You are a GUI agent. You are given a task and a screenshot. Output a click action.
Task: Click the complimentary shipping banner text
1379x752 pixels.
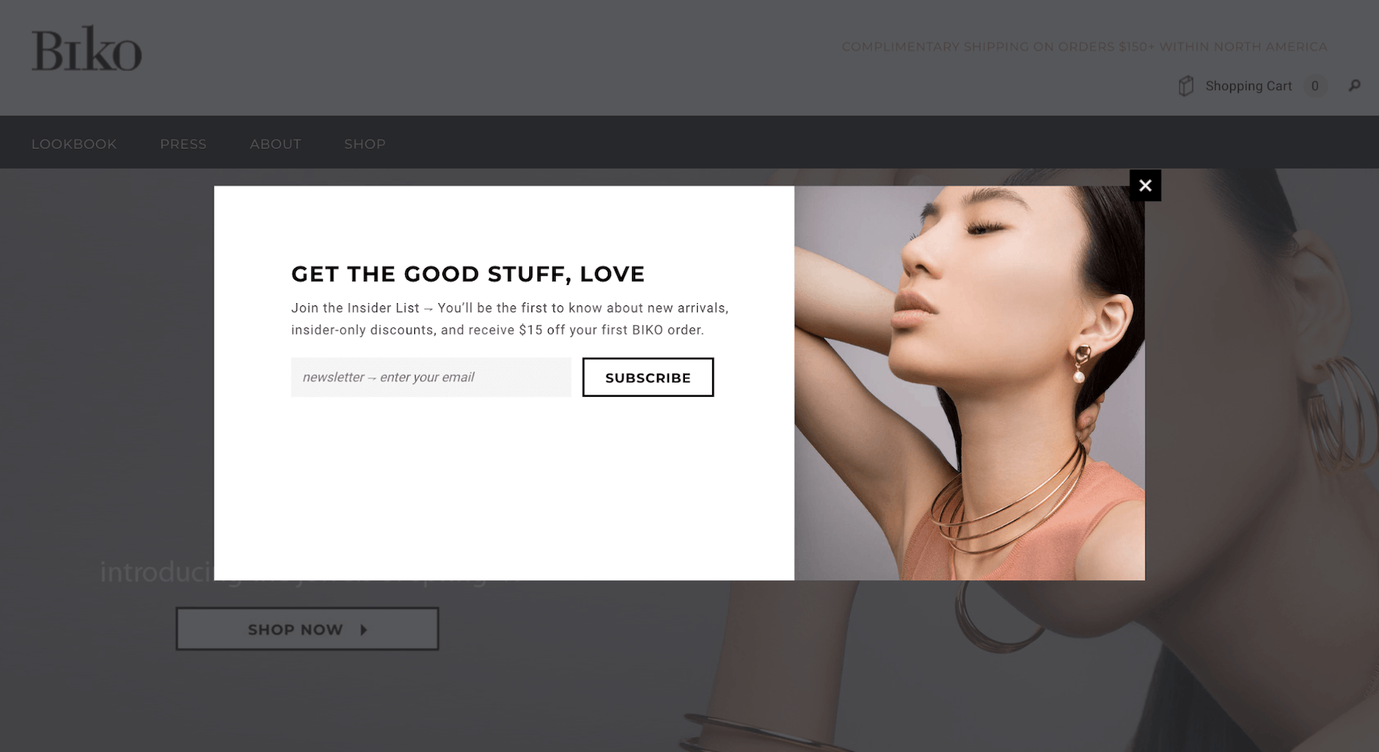(x=1084, y=47)
